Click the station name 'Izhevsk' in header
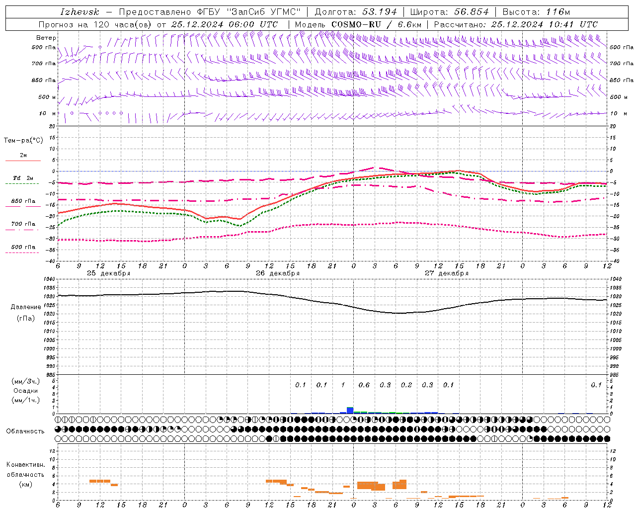Image resolution: width=636 pixels, height=509 pixels. [79, 12]
